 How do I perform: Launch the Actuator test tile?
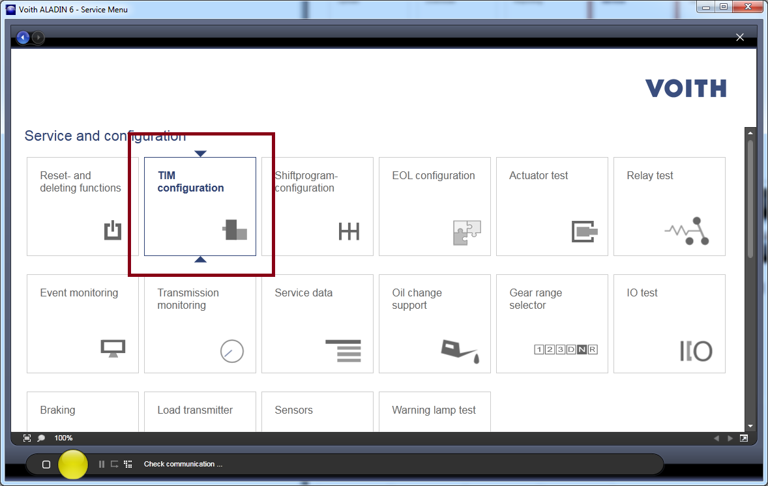(x=552, y=206)
